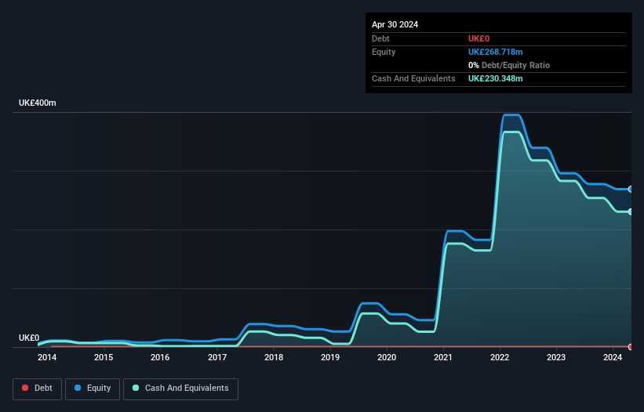The height and width of the screenshot is (412, 644).
Task: Toggle the Equity series legend
Action: [93, 389]
